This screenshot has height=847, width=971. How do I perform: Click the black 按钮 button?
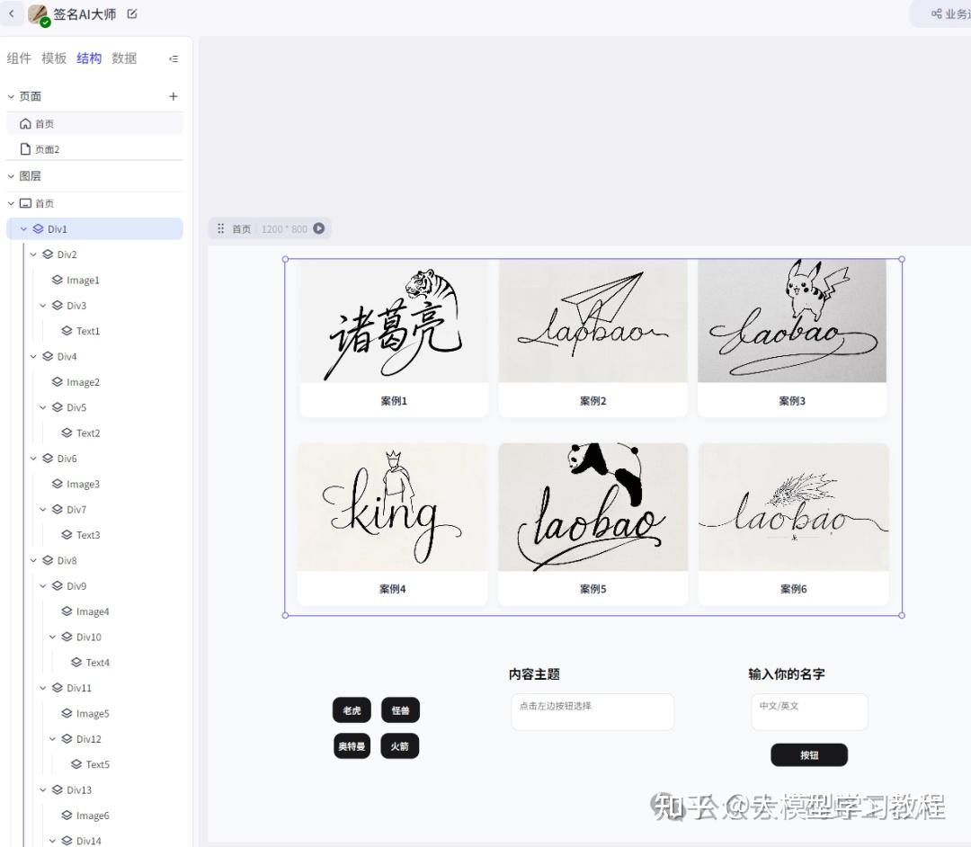click(x=809, y=754)
